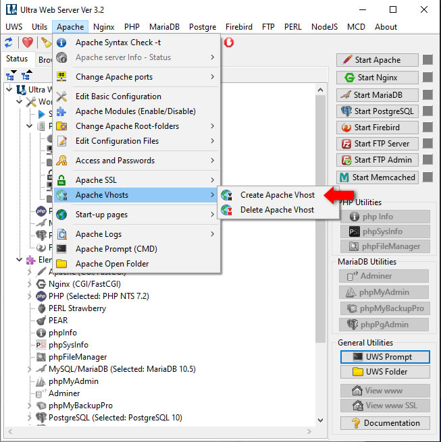Viewport: 441px width, 442px height.
Task: Click the UWS Folder button
Action: 385,372
